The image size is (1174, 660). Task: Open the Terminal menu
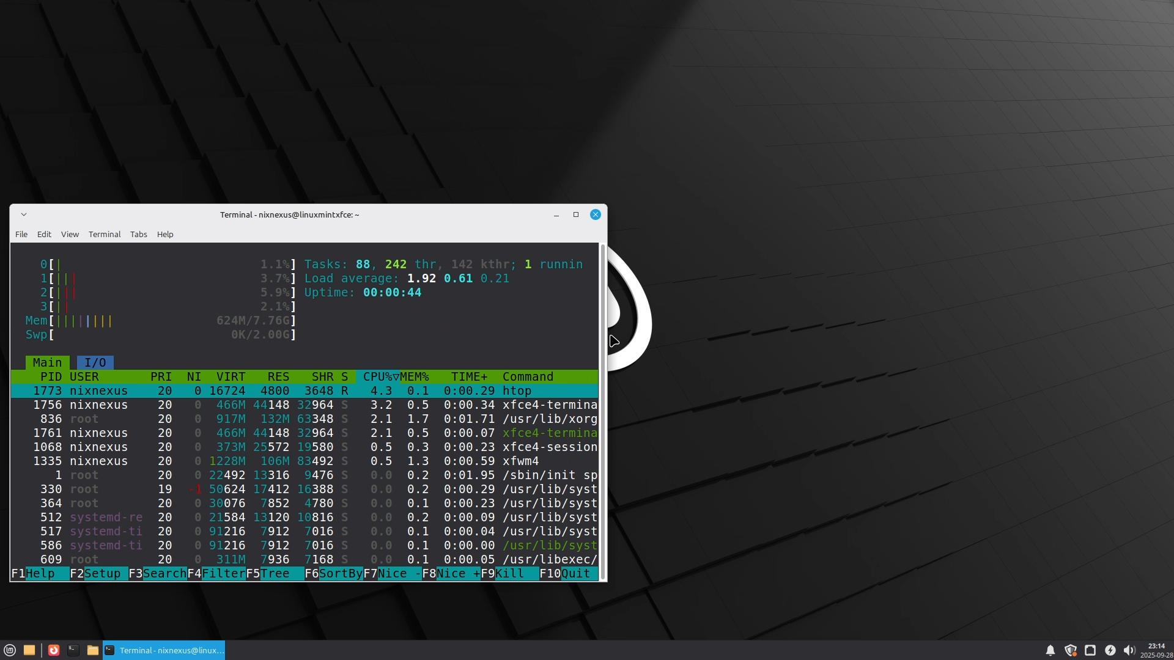(105, 234)
